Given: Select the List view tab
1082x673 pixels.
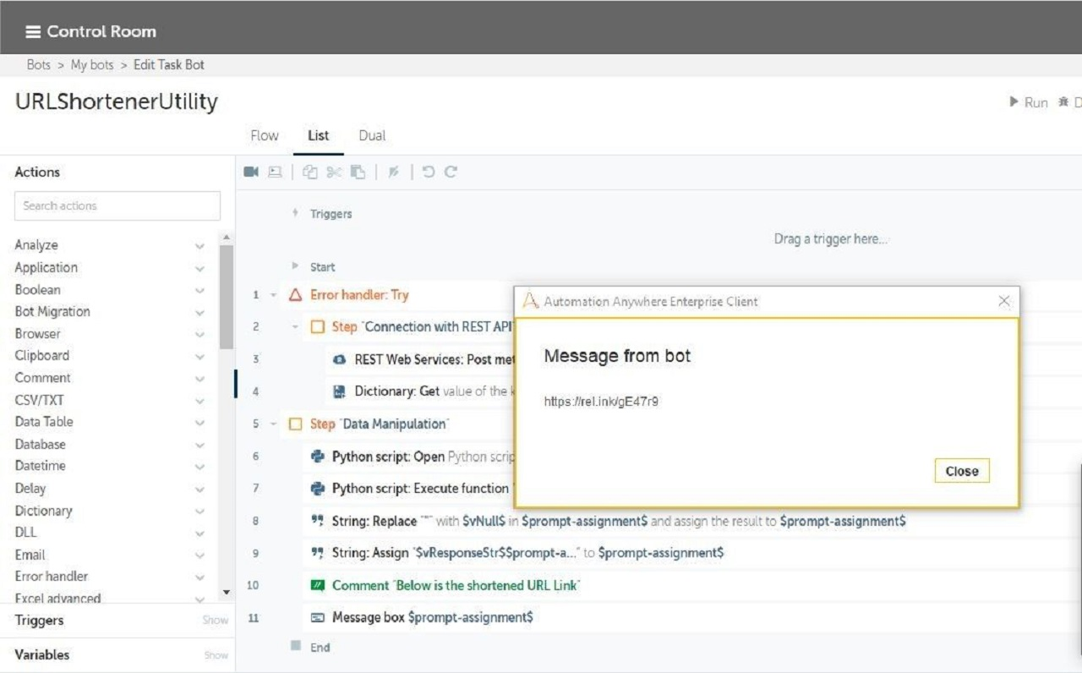Looking at the screenshot, I should click(x=319, y=135).
